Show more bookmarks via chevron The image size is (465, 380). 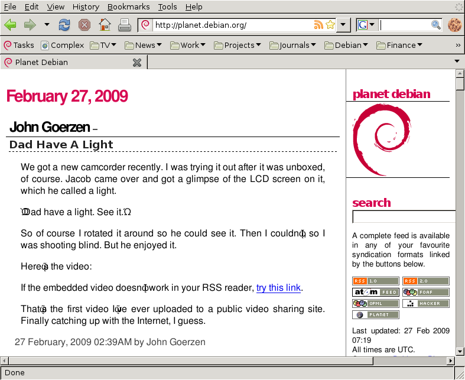[x=458, y=45]
